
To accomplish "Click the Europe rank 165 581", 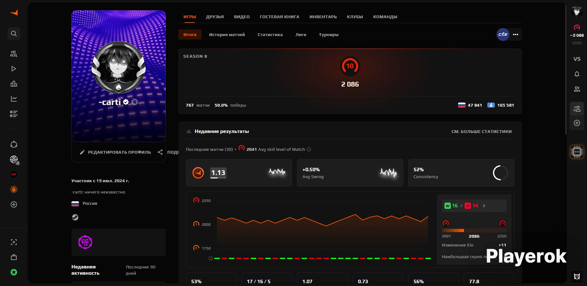I will [x=500, y=105].
